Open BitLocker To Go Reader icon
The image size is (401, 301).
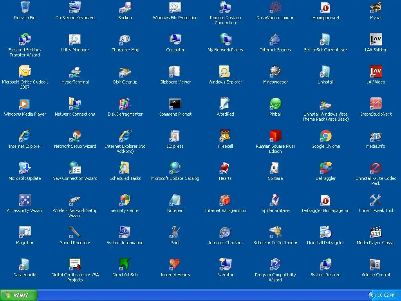275,232
